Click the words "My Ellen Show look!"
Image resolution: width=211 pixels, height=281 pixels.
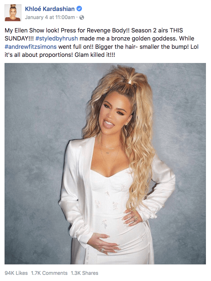32,31
